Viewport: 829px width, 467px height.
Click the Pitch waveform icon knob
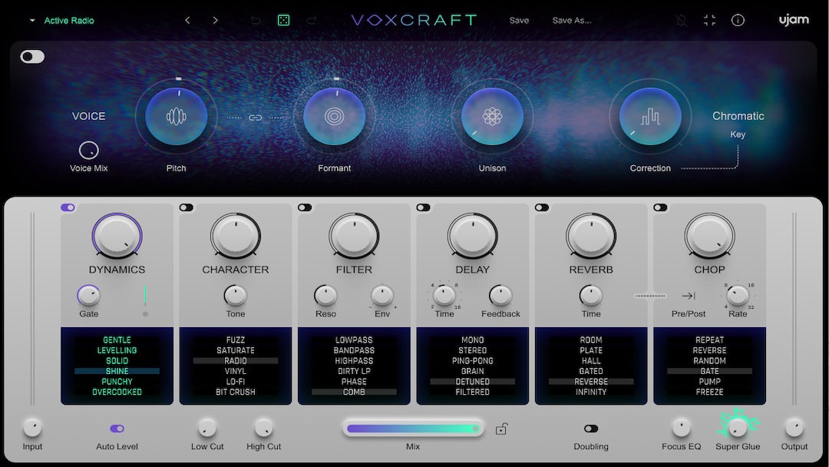(x=176, y=116)
